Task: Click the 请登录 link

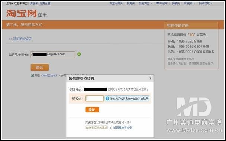Action: pyautogui.click(x=34, y=3)
